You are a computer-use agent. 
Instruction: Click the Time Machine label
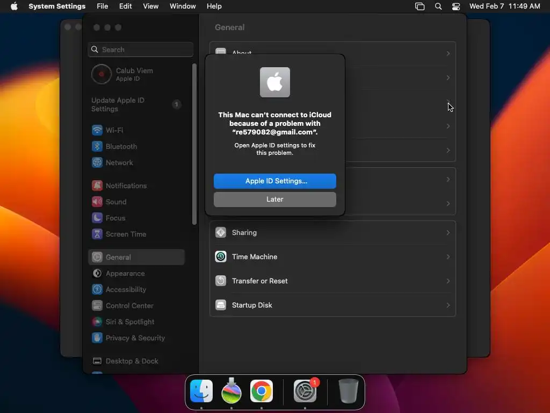click(255, 257)
